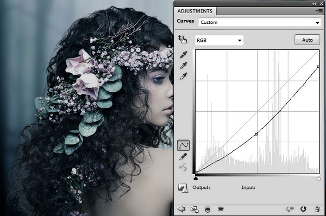Open the Curves preset Custom dropdown
This screenshot has height=216, width=326.
260,22
